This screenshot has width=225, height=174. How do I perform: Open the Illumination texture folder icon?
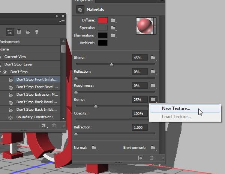[x=113, y=35]
